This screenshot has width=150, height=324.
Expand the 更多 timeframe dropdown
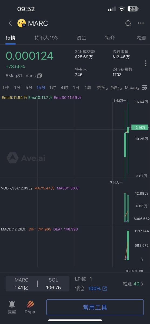click(x=102, y=87)
